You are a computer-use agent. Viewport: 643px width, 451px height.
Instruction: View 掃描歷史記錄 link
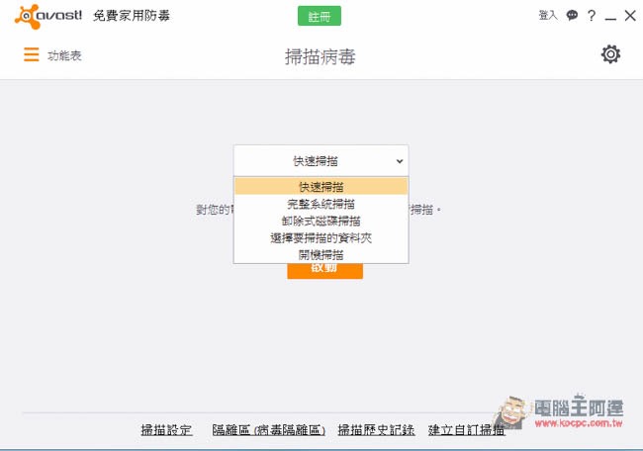[376, 430]
